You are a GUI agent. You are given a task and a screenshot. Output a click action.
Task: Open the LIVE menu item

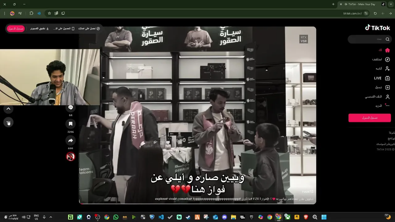pyautogui.click(x=382, y=78)
